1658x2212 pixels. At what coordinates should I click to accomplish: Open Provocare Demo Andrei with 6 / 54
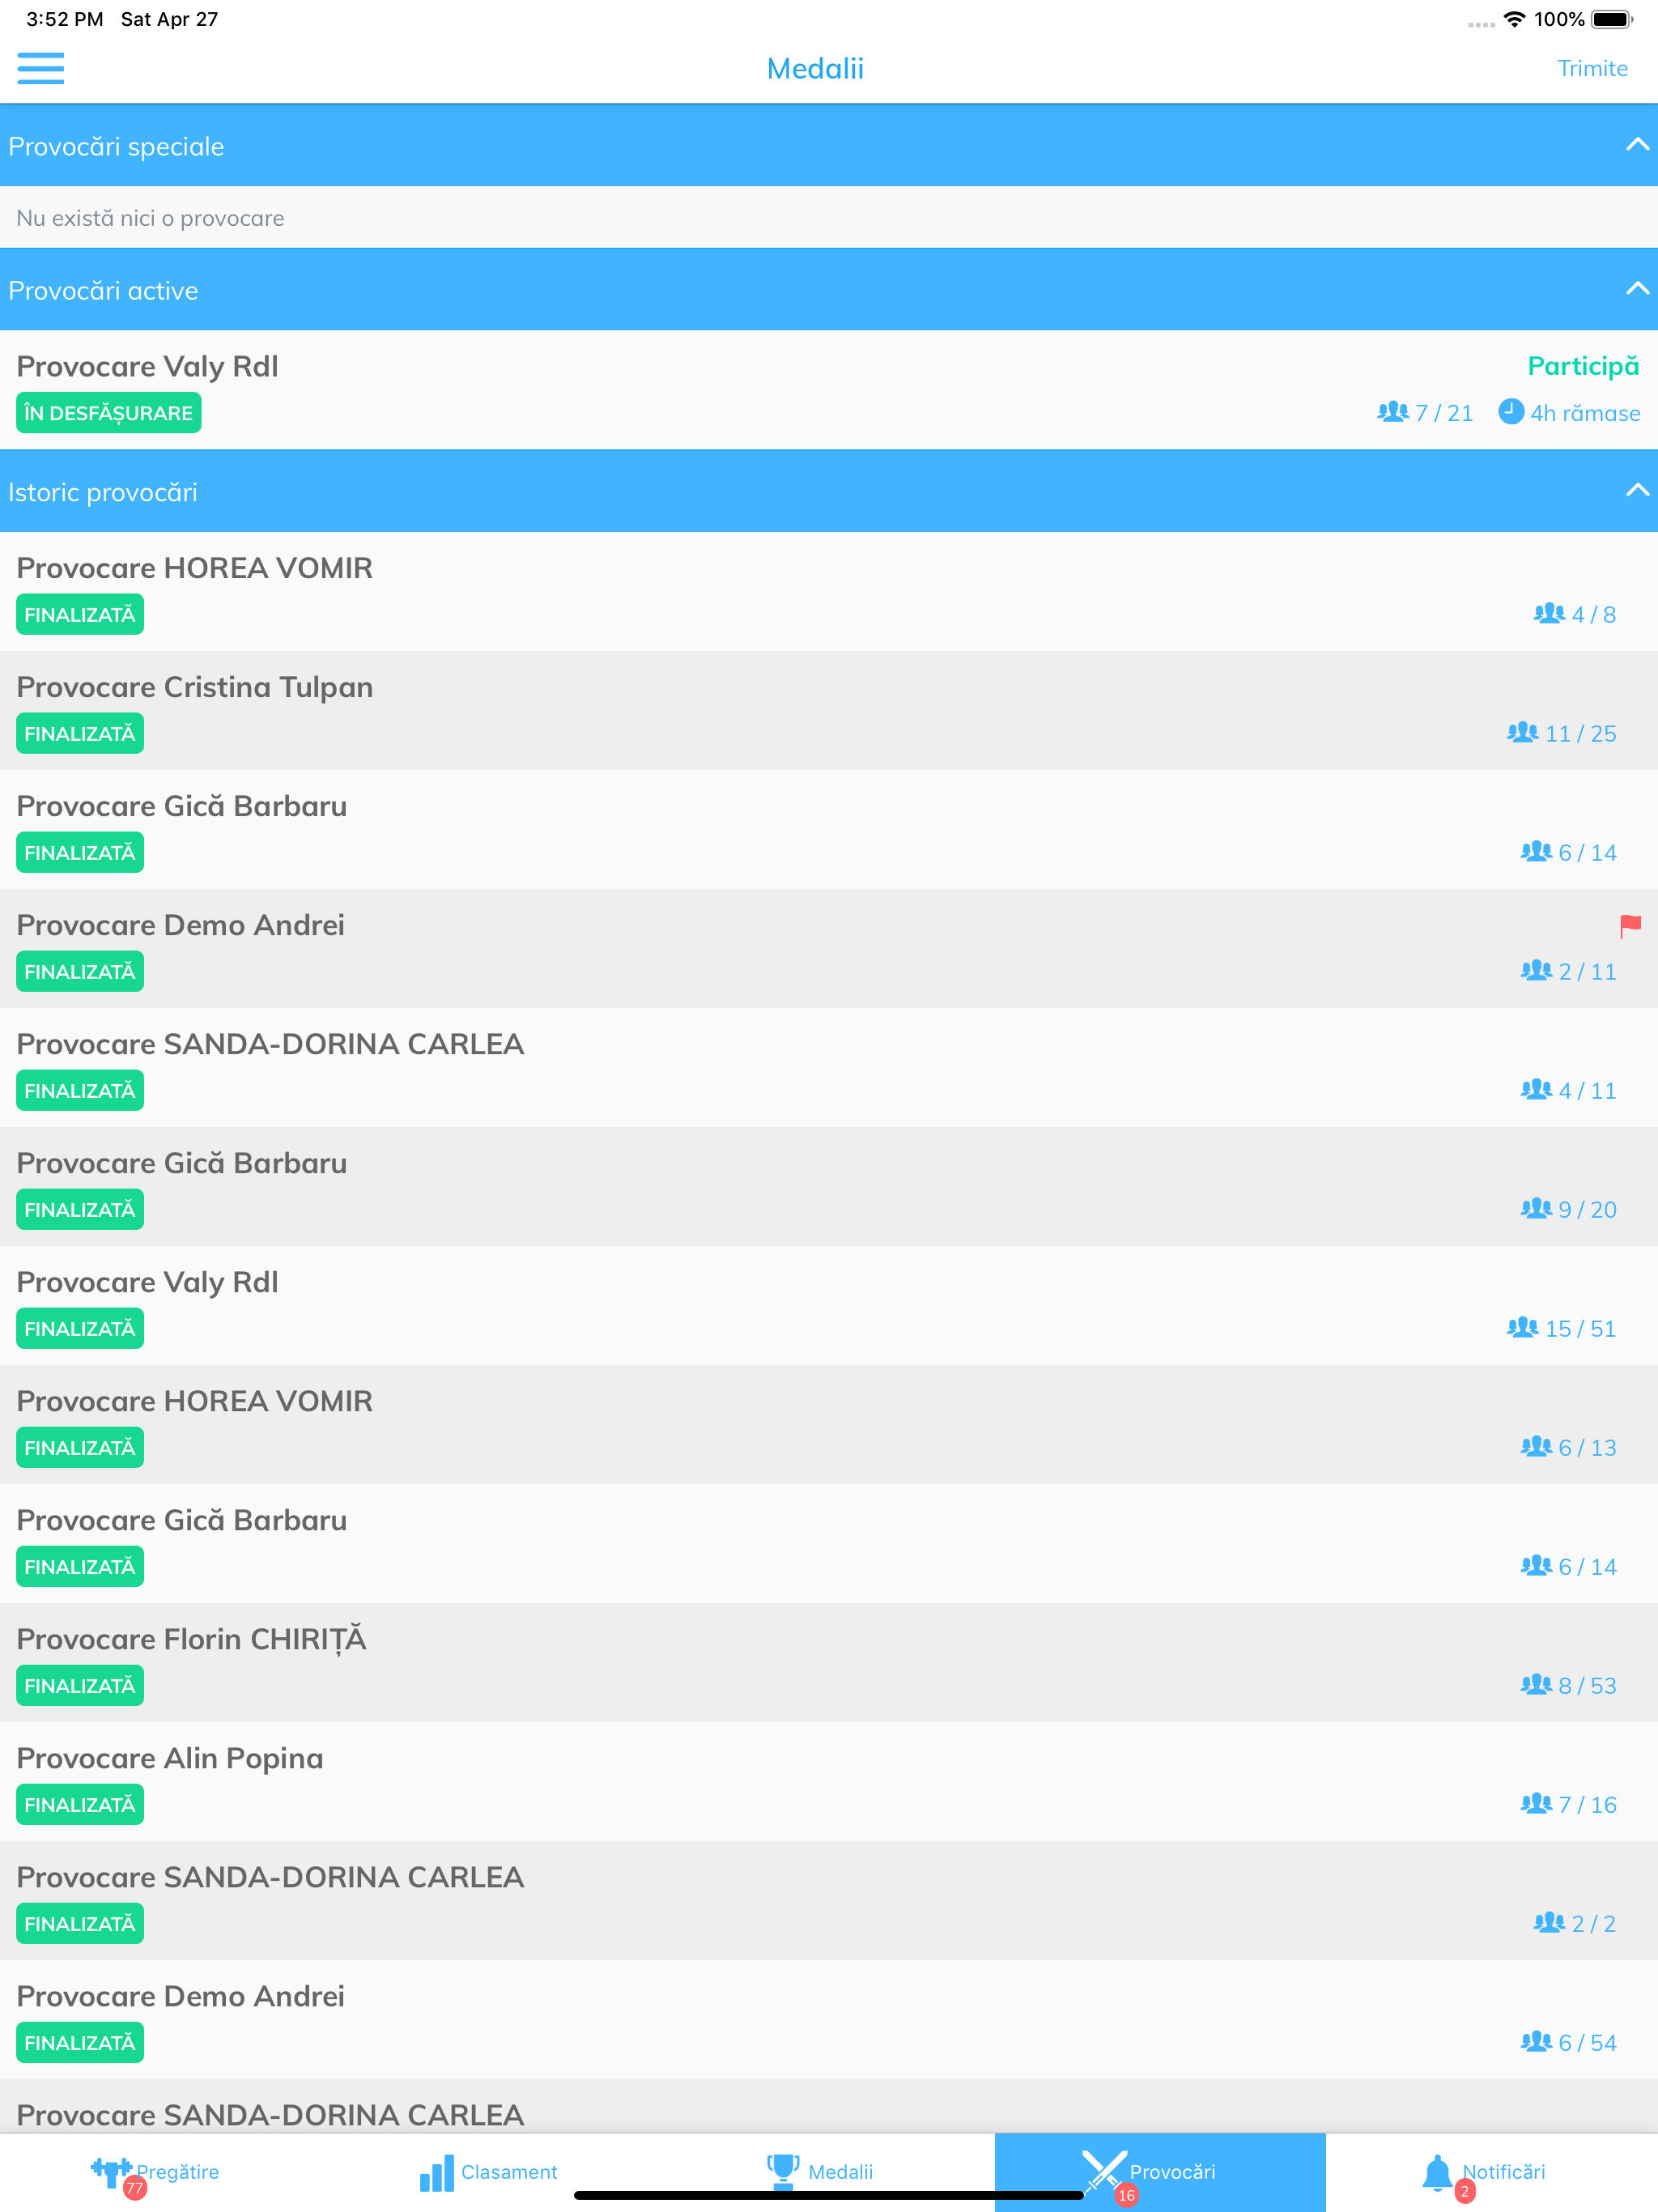click(x=829, y=2019)
